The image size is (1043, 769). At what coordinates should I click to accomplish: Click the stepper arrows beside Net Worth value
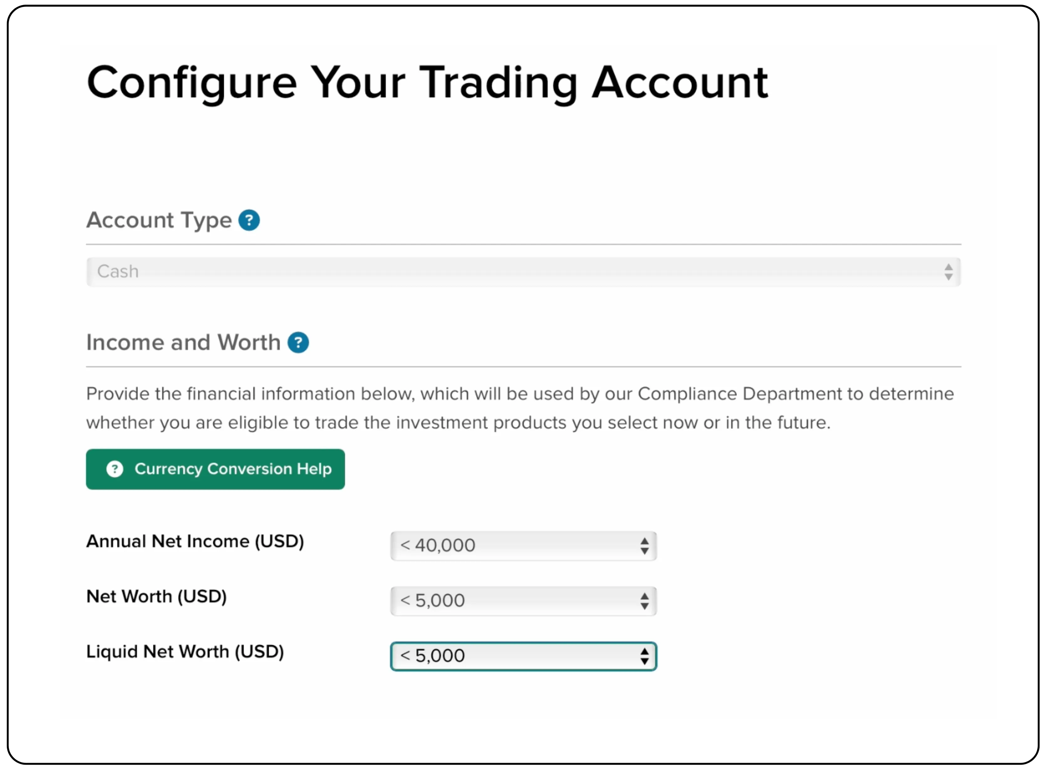644,600
